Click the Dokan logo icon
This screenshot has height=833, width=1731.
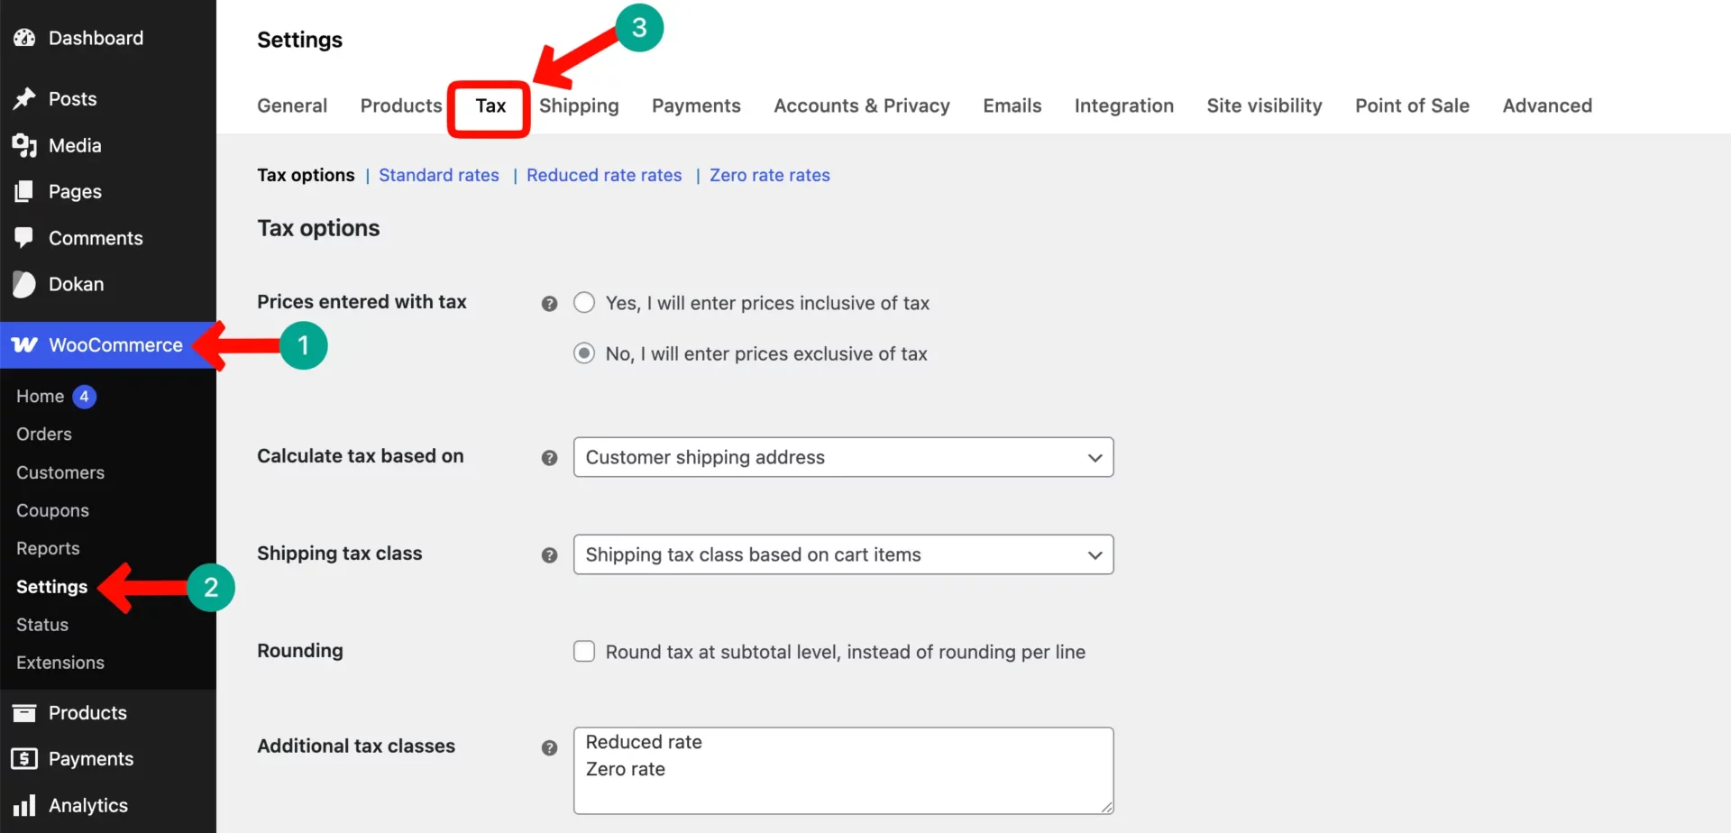[24, 284]
